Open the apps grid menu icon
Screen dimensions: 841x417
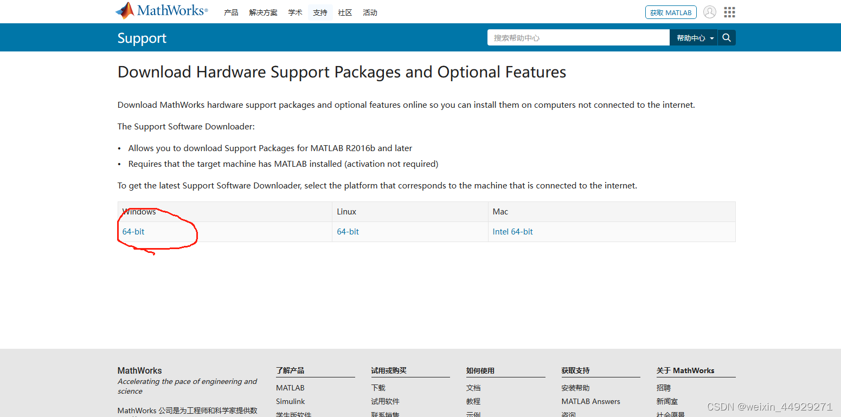730,12
